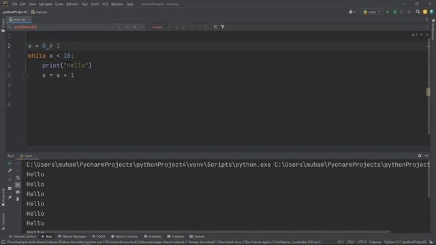Image resolution: width=436 pixels, height=245 pixels.
Task: Open Python Console tool window
Action: (x=124, y=237)
